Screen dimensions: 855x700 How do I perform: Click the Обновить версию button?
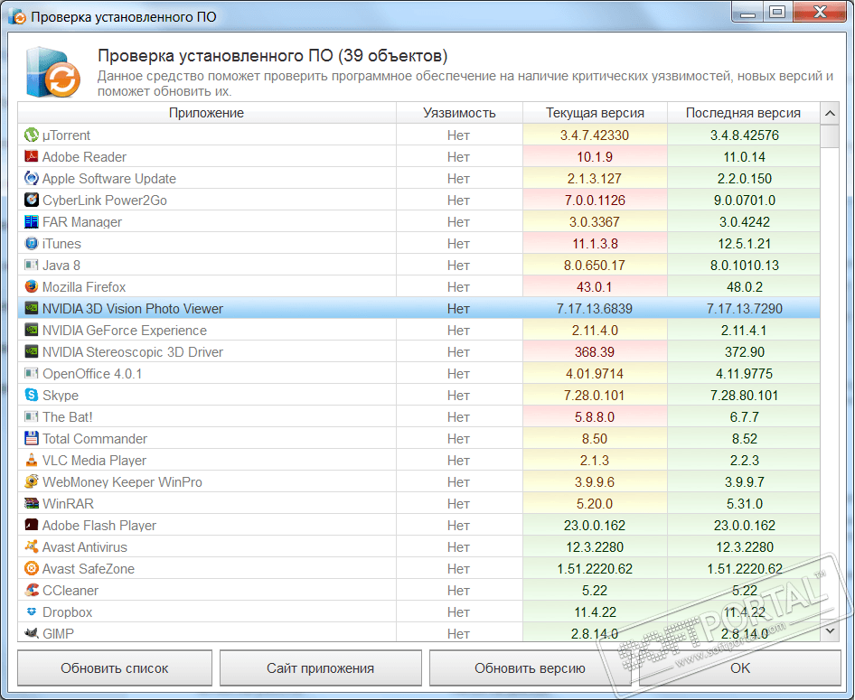[x=530, y=667]
